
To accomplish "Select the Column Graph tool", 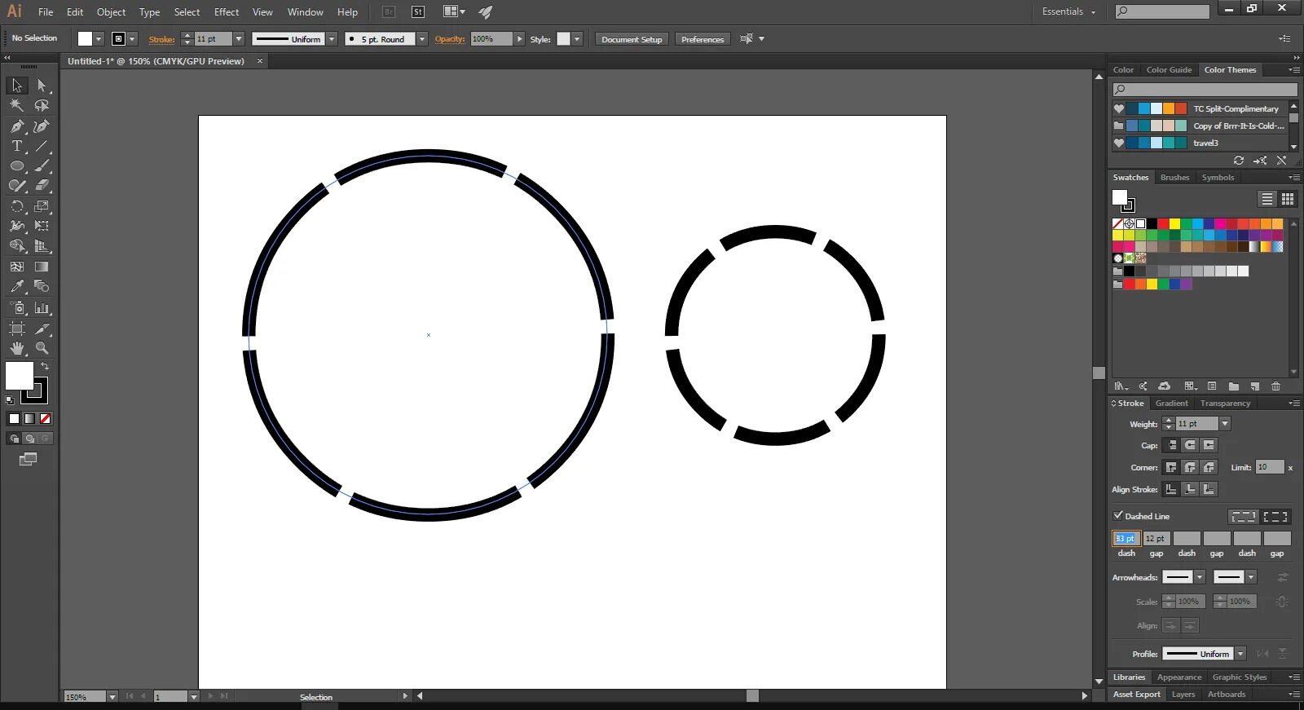I will (42, 308).
